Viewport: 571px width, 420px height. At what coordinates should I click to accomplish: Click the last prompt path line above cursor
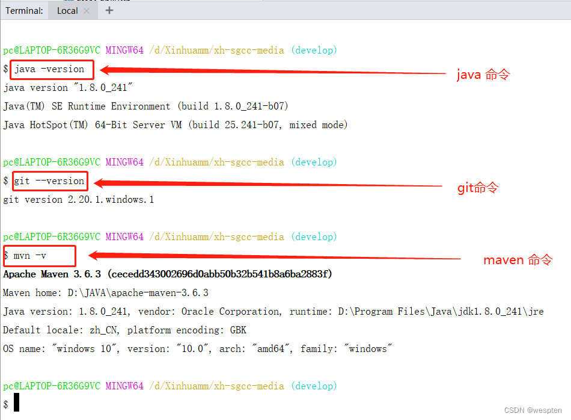point(170,386)
